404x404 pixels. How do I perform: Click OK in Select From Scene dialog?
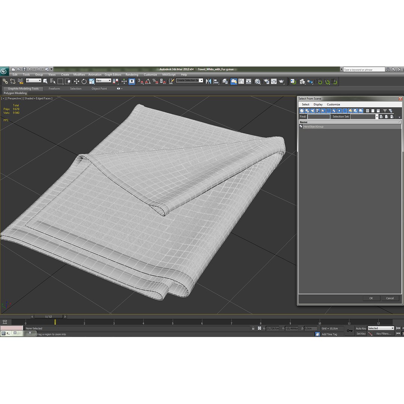371,299
